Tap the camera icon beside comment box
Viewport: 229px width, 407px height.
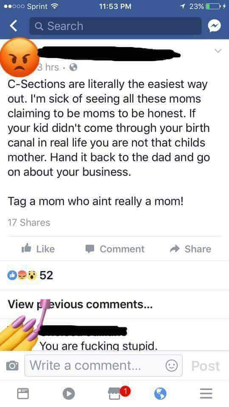coord(12,366)
